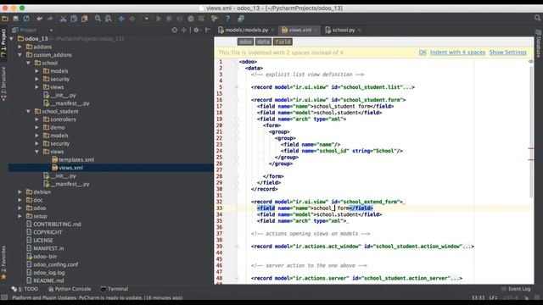
Task: Close the models/models.py tab
Action: (273, 30)
